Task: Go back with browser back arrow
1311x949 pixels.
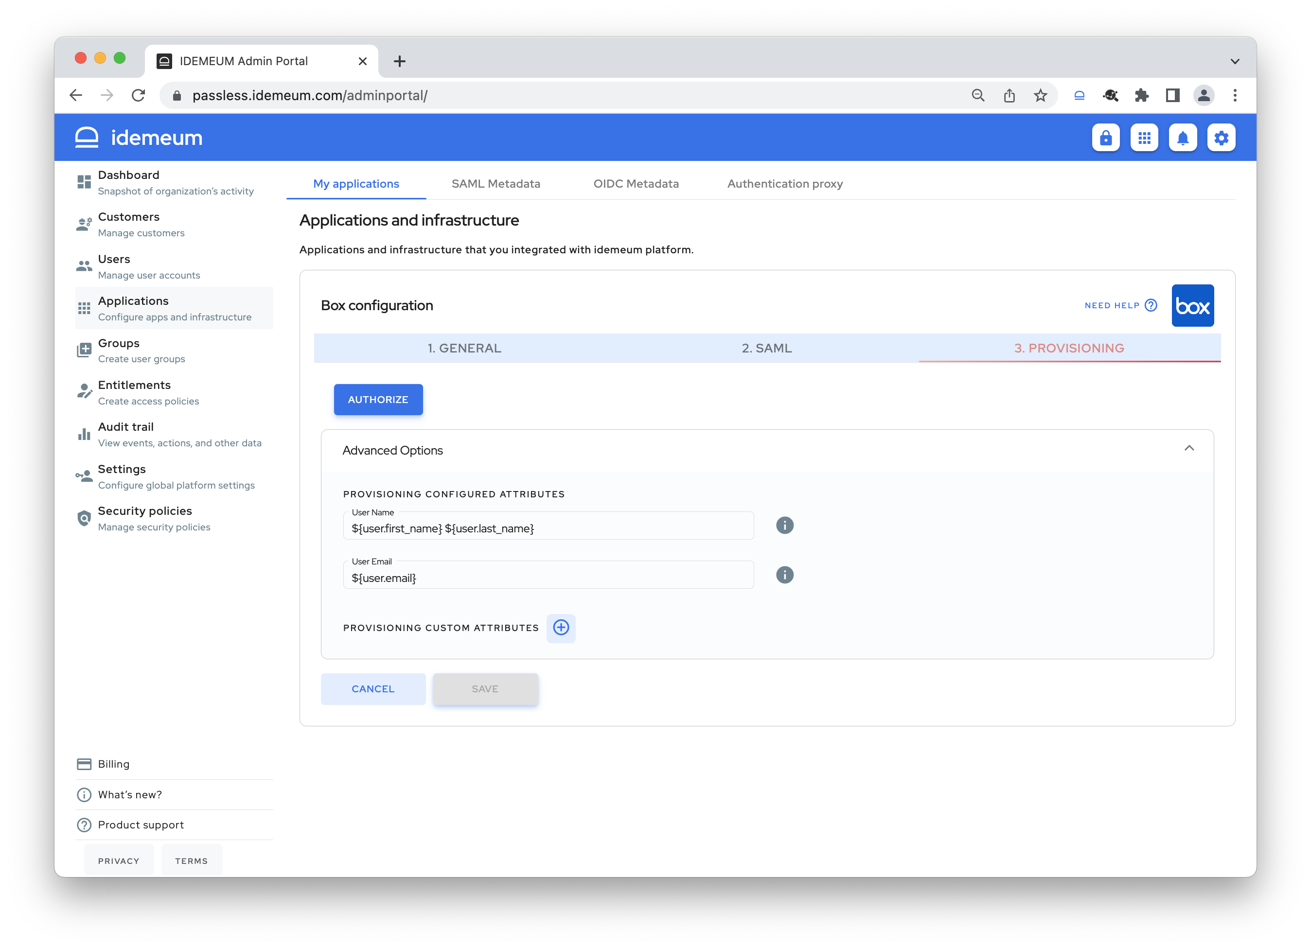Action: (x=76, y=95)
